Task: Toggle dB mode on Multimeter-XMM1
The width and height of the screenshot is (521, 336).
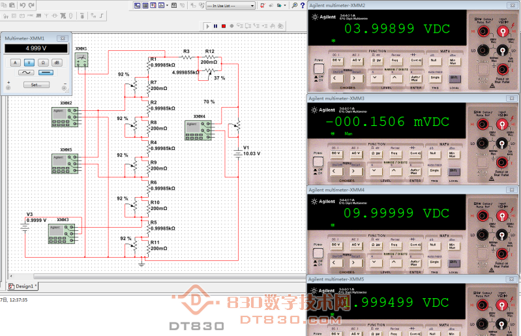Action: [x=57, y=62]
